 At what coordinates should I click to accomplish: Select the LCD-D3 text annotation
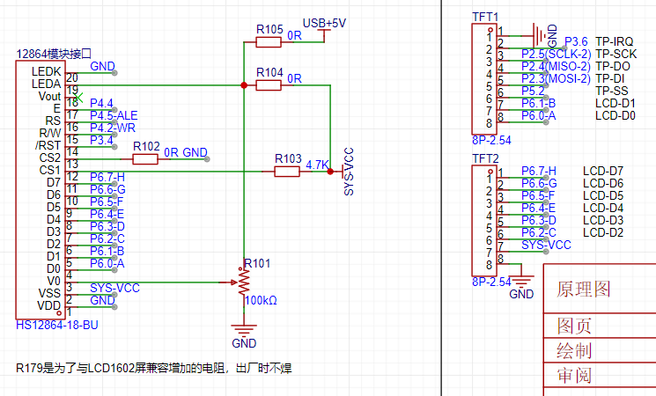[603, 220]
